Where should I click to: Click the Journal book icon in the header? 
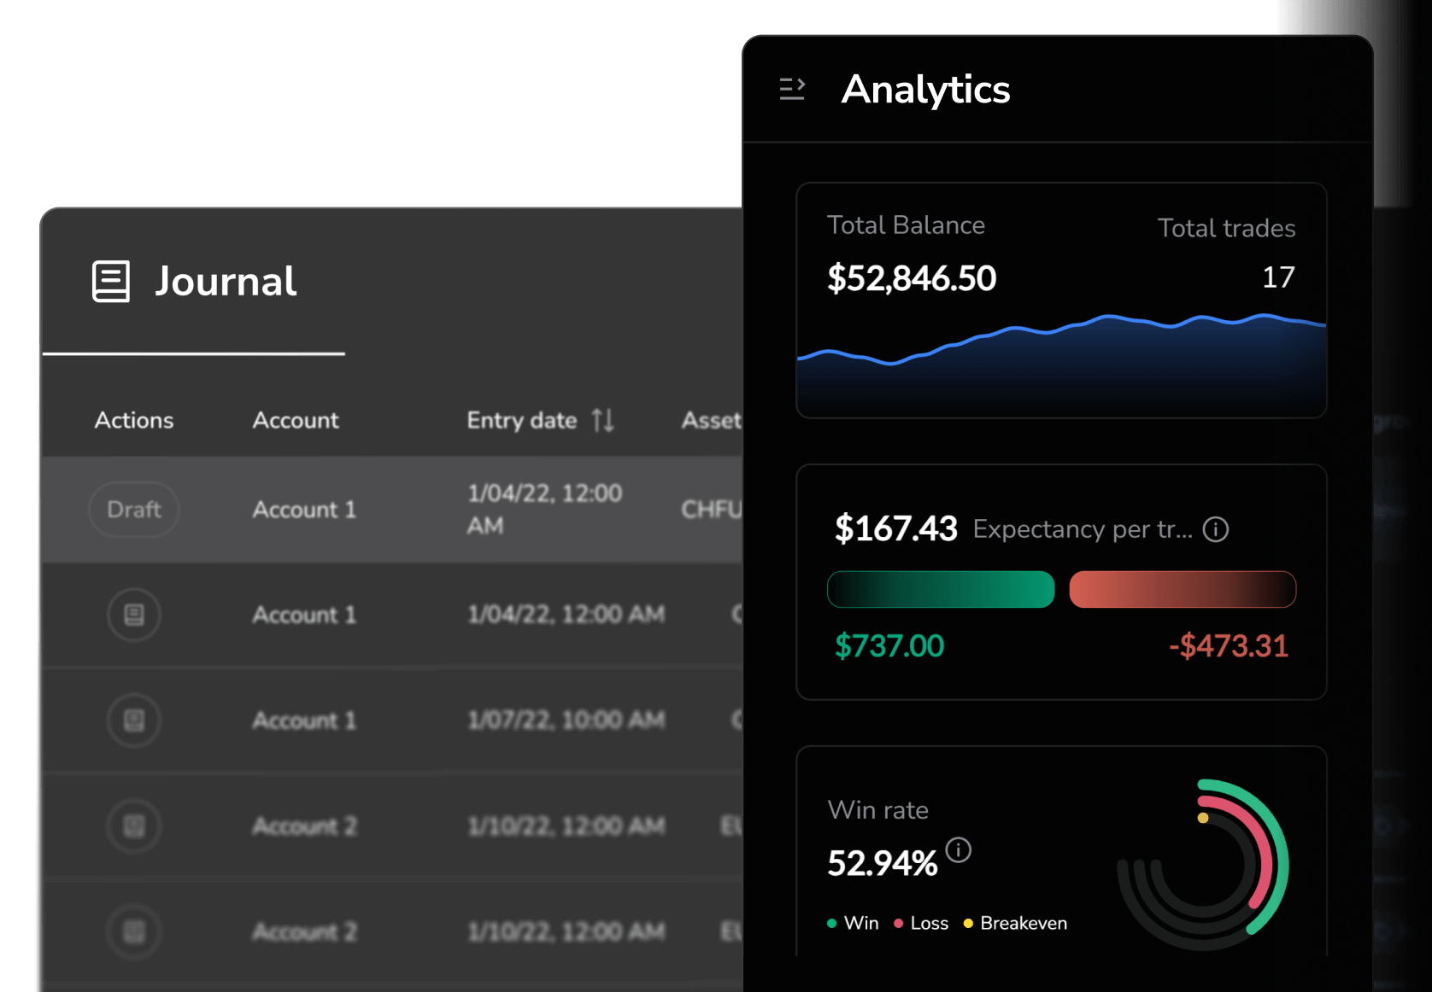pos(110,282)
